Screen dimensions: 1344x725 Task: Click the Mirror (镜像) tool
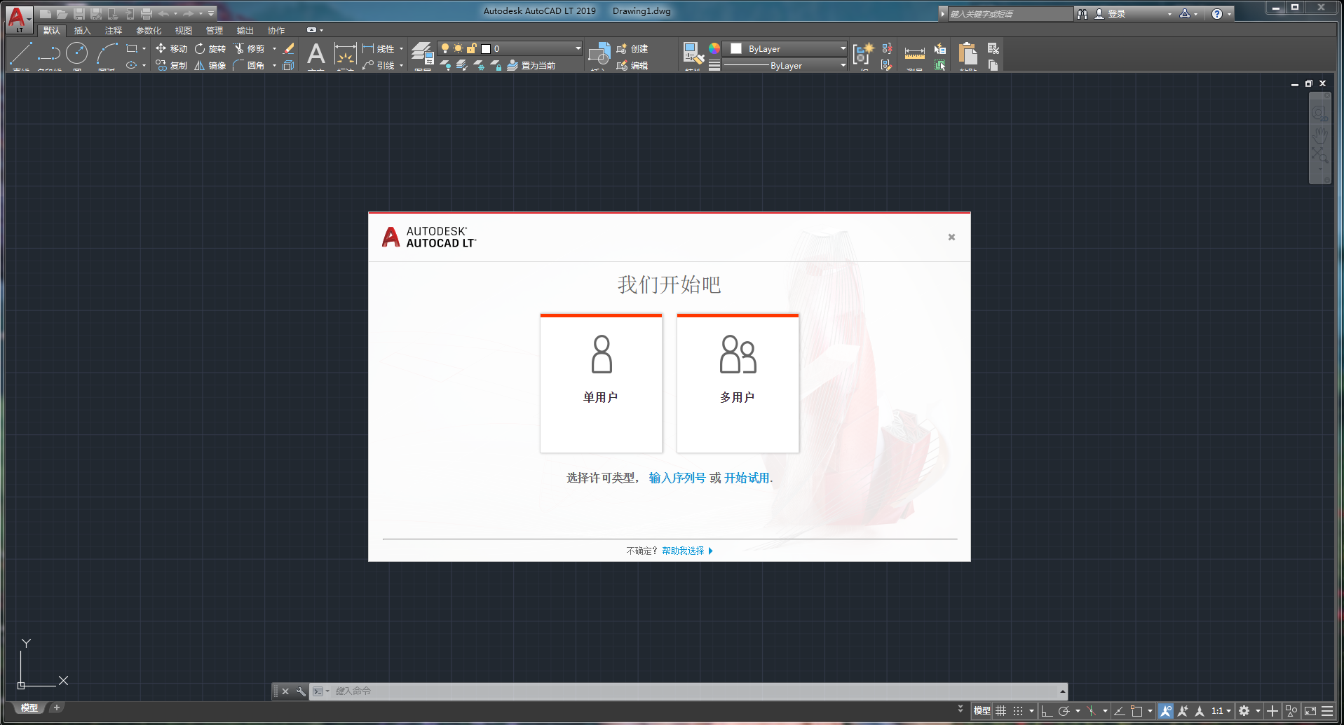pyautogui.click(x=210, y=65)
